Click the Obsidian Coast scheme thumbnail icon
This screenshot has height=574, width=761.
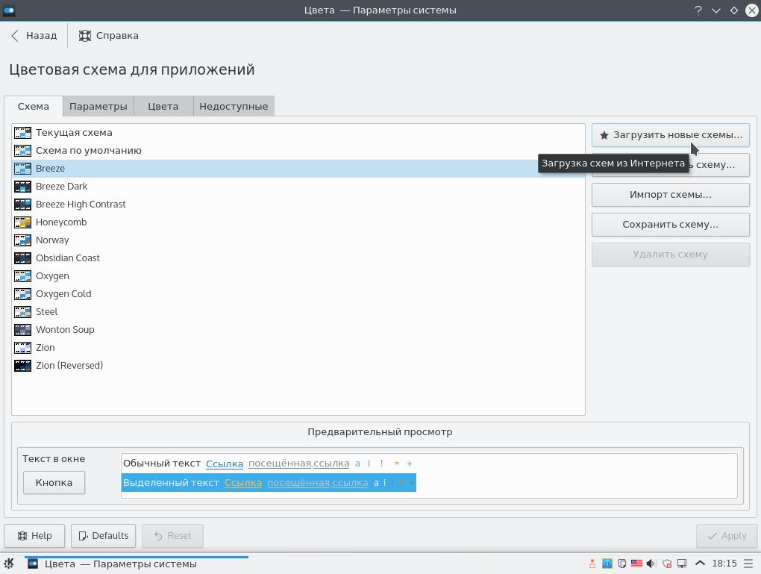22,258
